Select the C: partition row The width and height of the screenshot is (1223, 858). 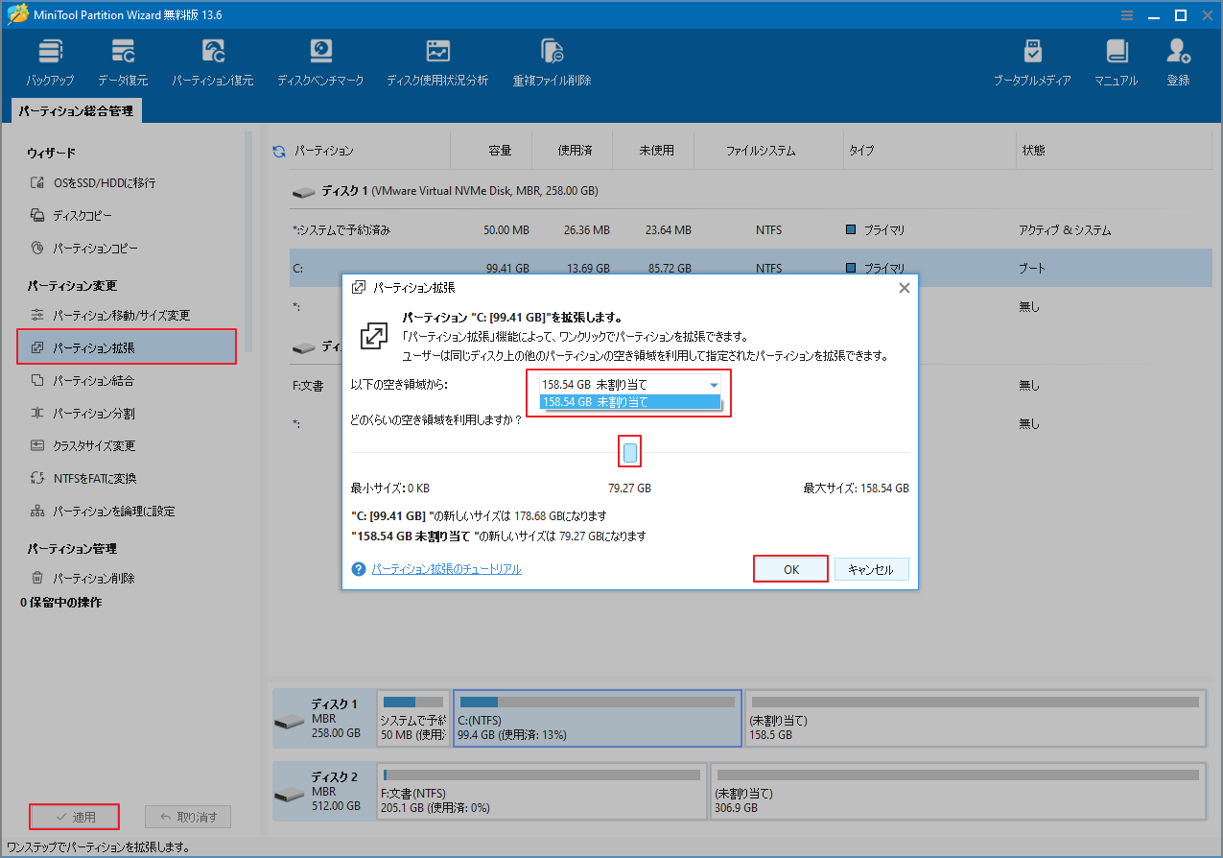(x=751, y=269)
